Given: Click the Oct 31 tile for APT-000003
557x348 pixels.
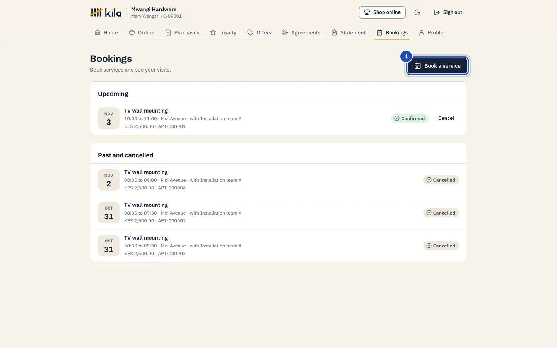Looking at the screenshot, I should (x=109, y=246).
